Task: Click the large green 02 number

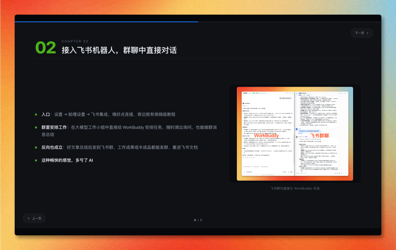Action: pyautogui.click(x=45, y=48)
